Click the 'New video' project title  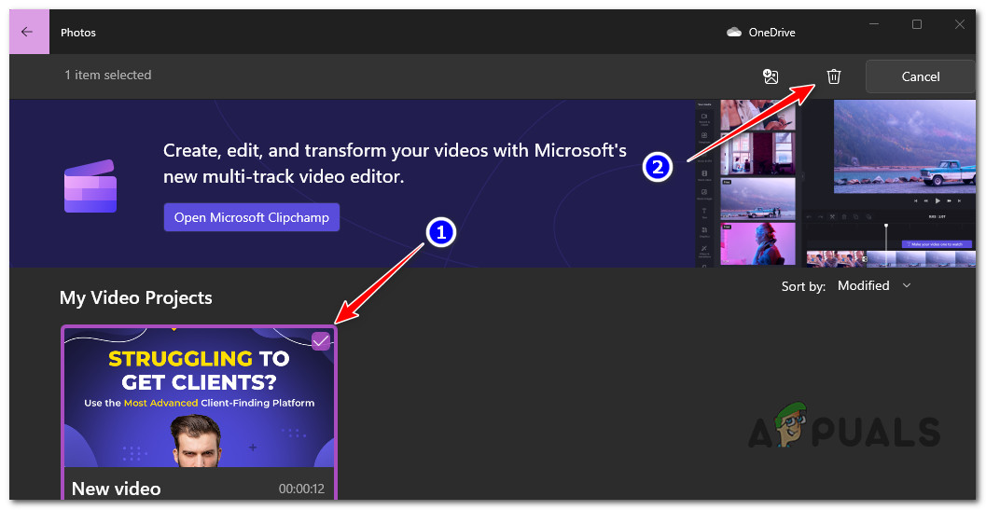click(117, 489)
